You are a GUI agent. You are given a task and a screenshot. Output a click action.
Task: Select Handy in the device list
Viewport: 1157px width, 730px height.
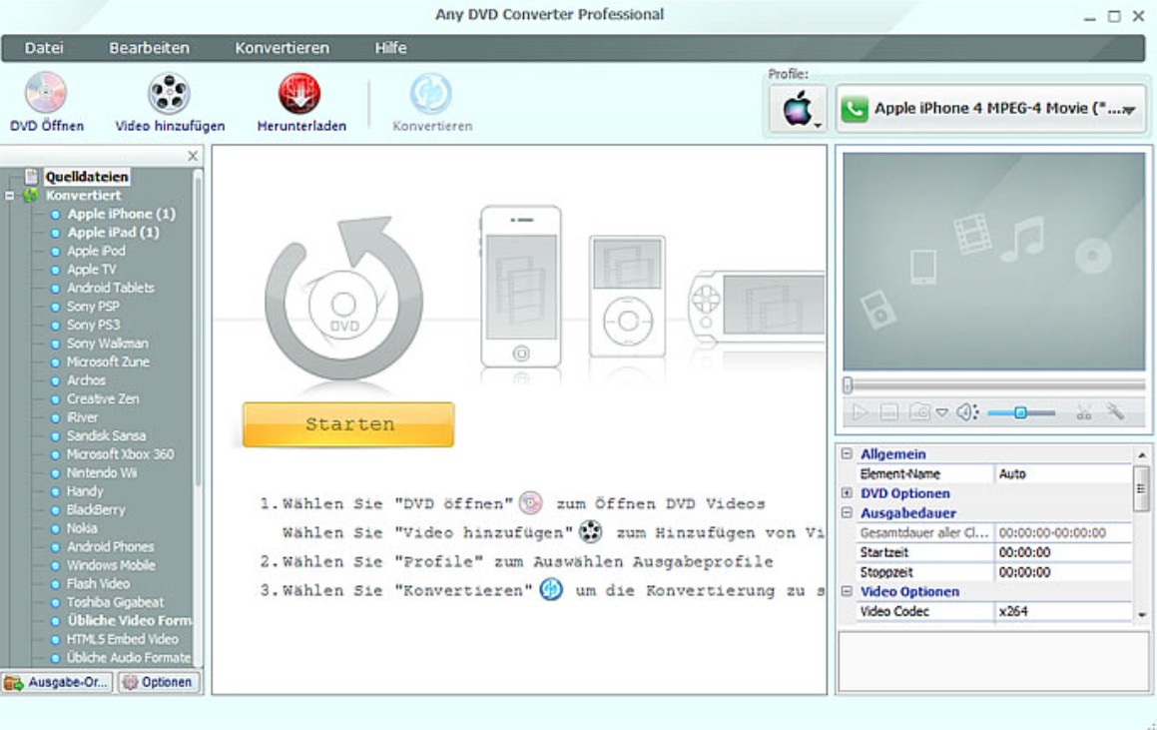85,491
